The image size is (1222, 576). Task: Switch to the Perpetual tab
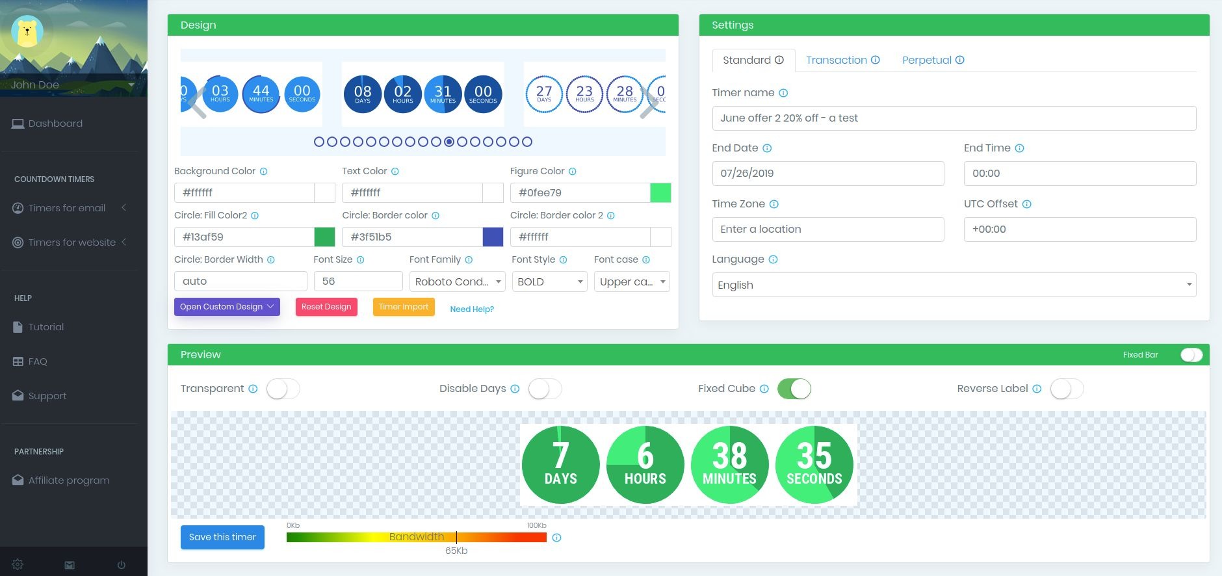[933, 60]
